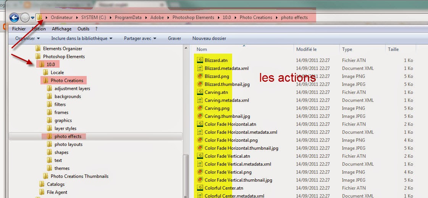Click ProgramData in the address breadcrumb
The height and width of the screenshot is (198, 428).
coord(128,17)
